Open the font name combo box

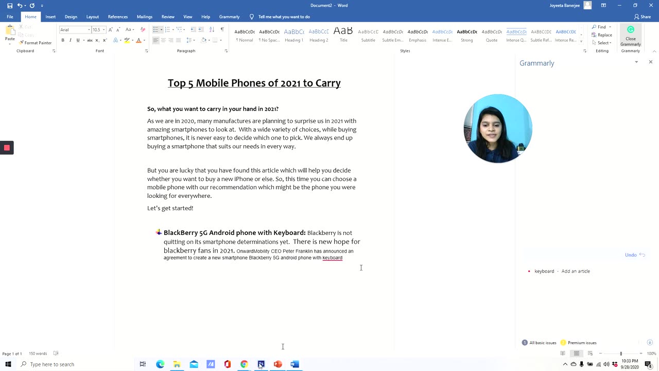click(75, 29)
